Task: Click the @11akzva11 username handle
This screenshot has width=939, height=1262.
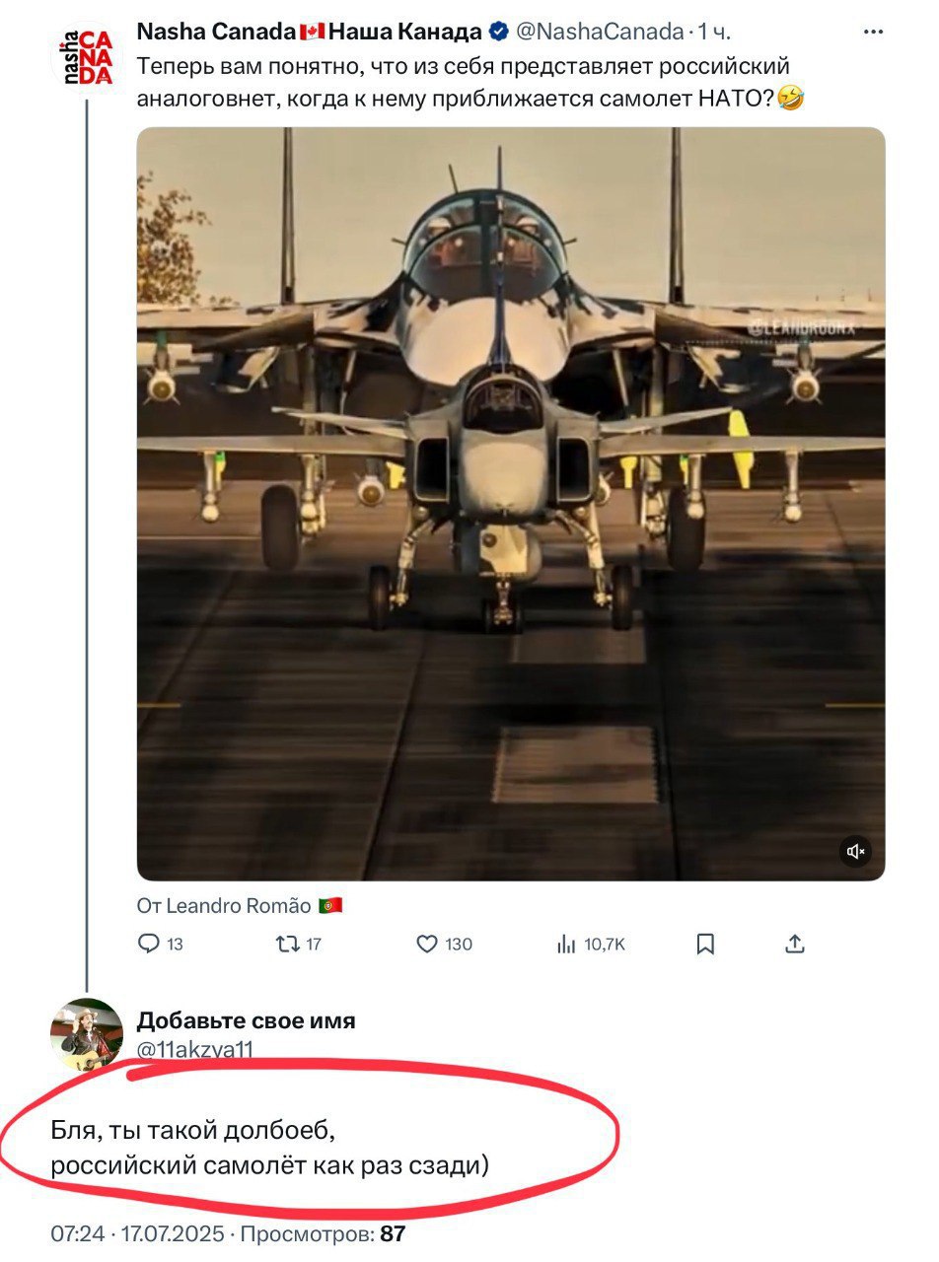Action: [x=194, y=1050]
